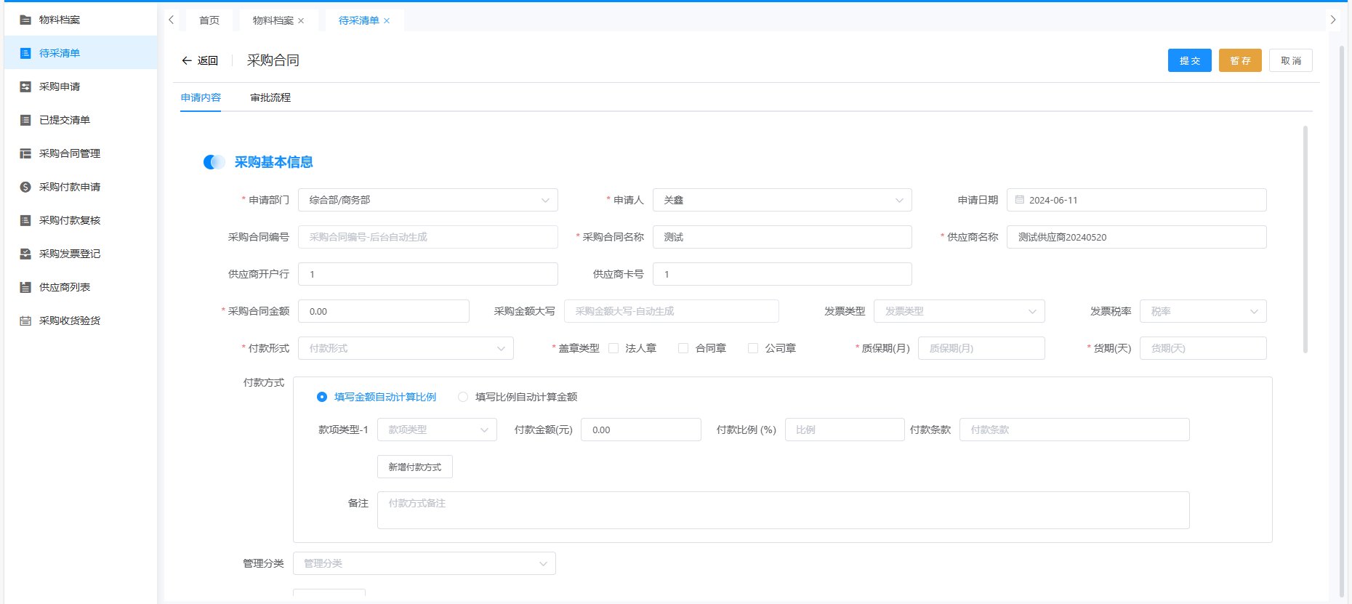Switch to the 审批流程 tab
Viewport: 1352px width, 604px height.
pos(270,97)
